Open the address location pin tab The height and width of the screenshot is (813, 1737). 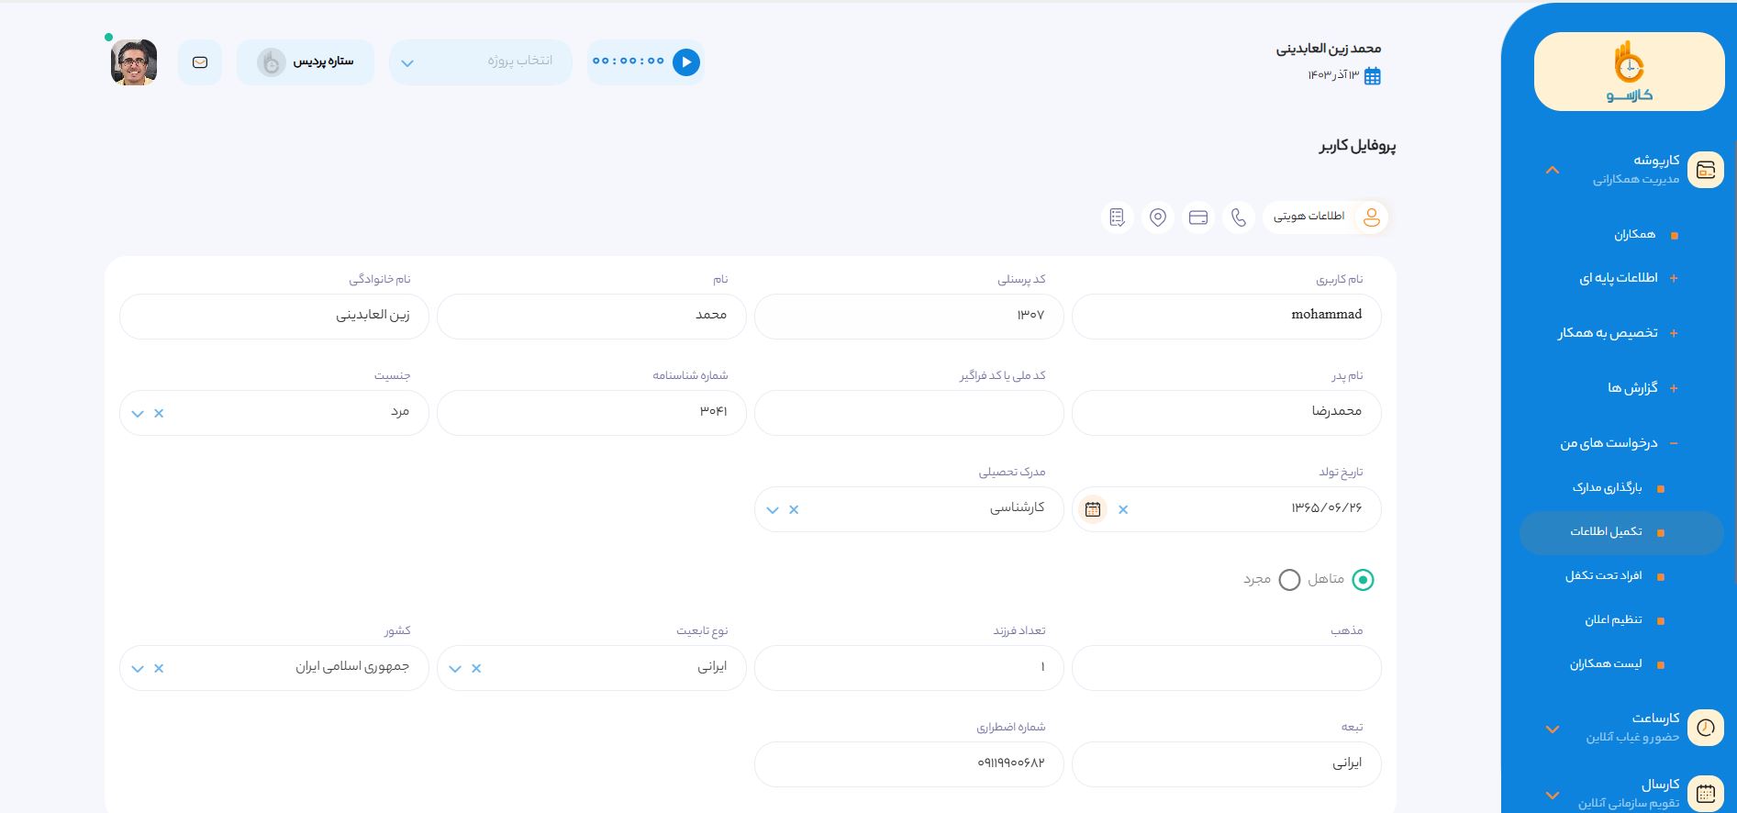pos(1158,217)
